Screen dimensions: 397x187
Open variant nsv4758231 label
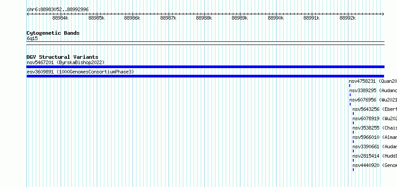[x=373, y=81]
